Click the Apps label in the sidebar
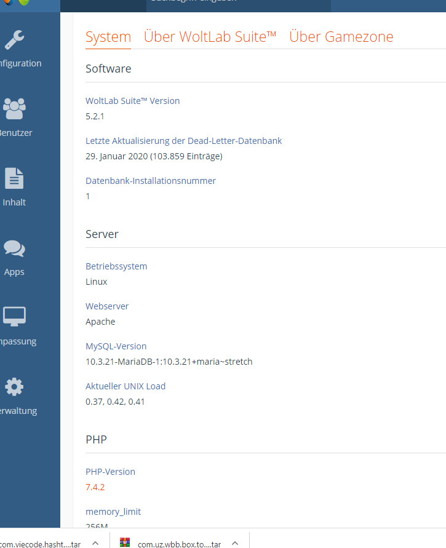 tap(14, 272)
